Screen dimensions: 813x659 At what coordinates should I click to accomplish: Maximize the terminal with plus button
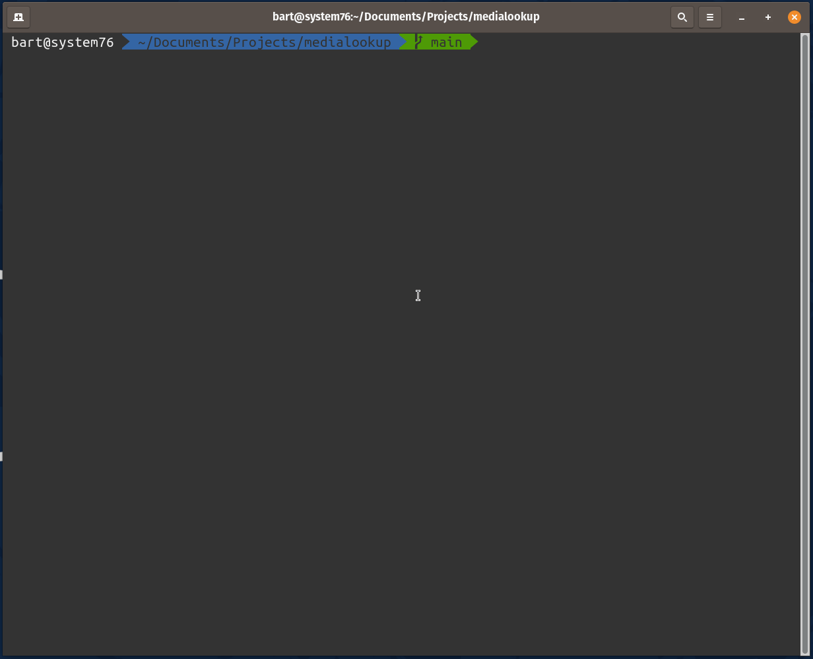tap(768, 17)
